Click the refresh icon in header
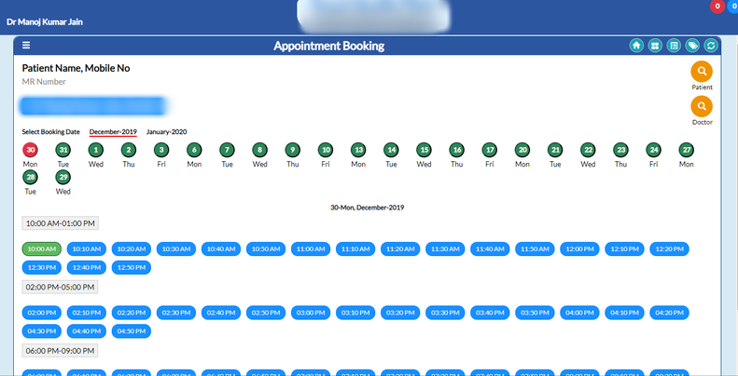Image resolution: width=738 pixels, height=376 pixels. [x=710, y=46]
